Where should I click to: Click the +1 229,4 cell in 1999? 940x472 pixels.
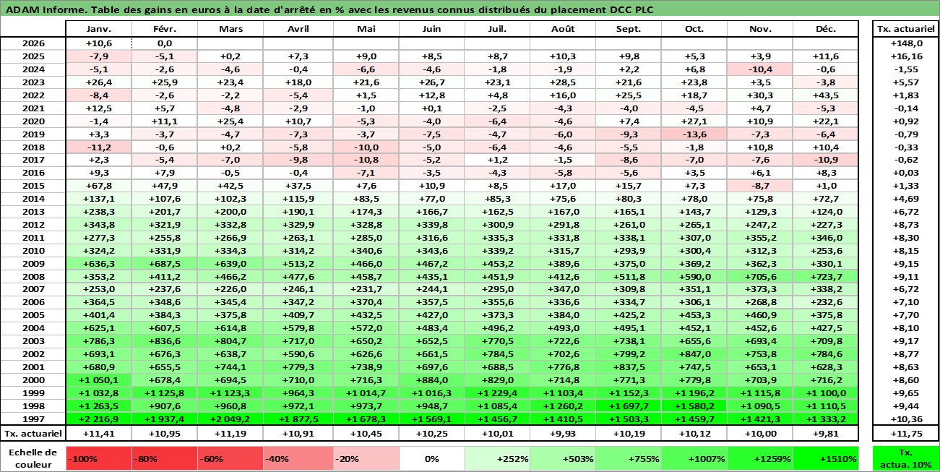click(x=497, y=393)
